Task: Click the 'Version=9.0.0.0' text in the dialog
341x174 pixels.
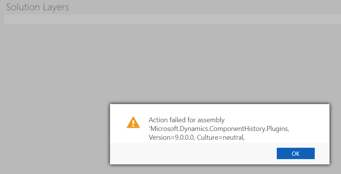Action: pyautogui.click(x=171, y=137)
